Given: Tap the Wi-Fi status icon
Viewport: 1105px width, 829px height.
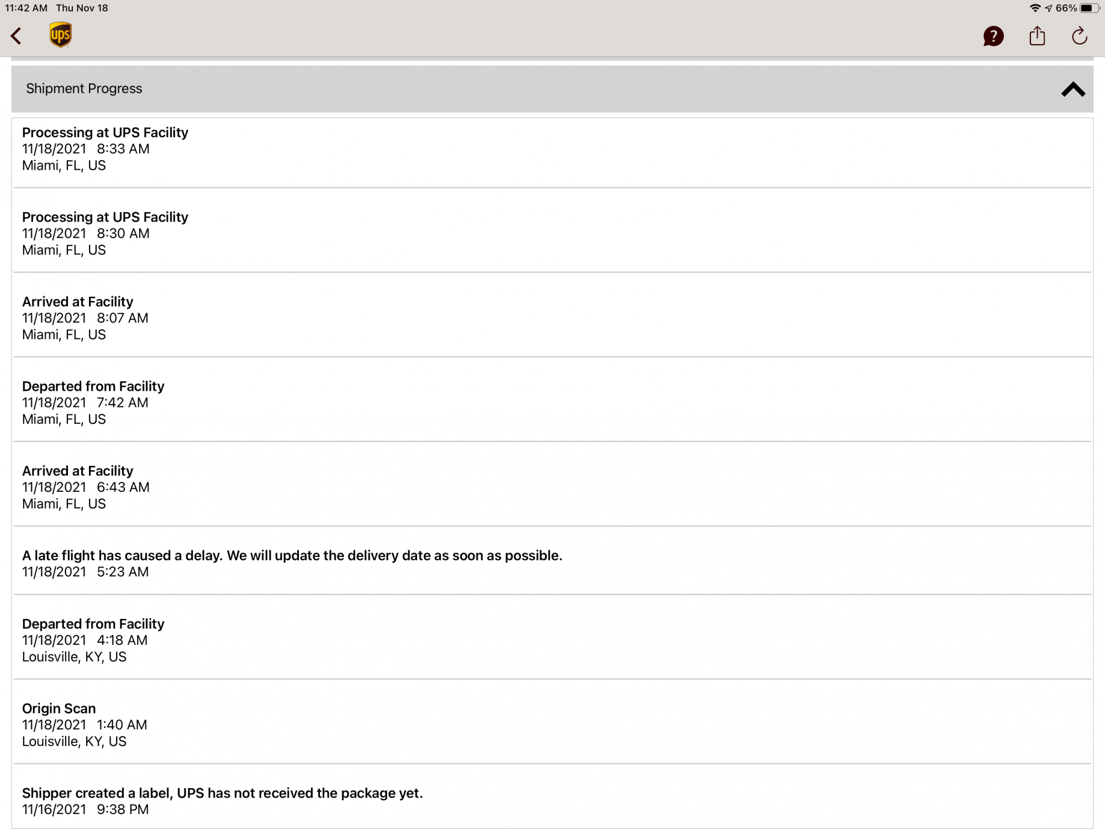Looking at the screenshot, I should (1035, 8).
